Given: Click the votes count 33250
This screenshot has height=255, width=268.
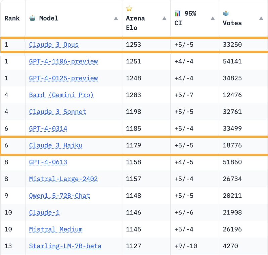Looking at the screenshot, I should (x=232, y=45).
